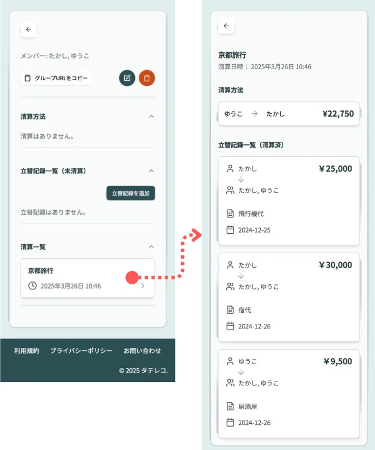Collapse the 清算方法 section
Screen dimensions: 375x450
152,116
